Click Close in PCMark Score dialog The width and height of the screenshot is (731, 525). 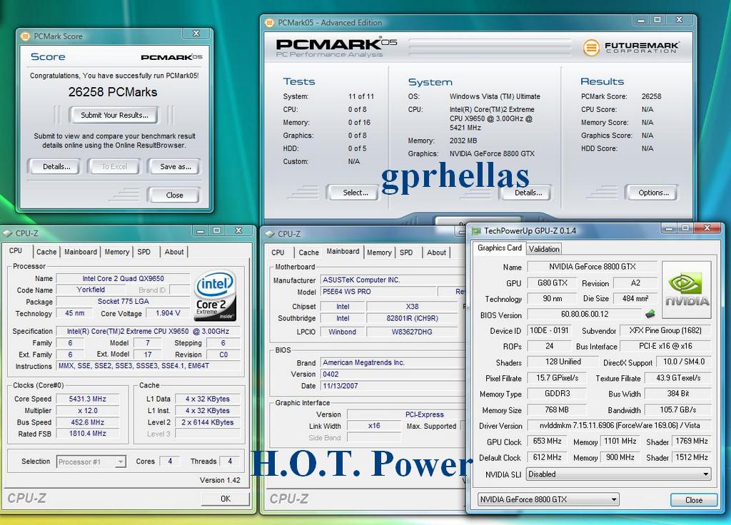pos(174,195)
